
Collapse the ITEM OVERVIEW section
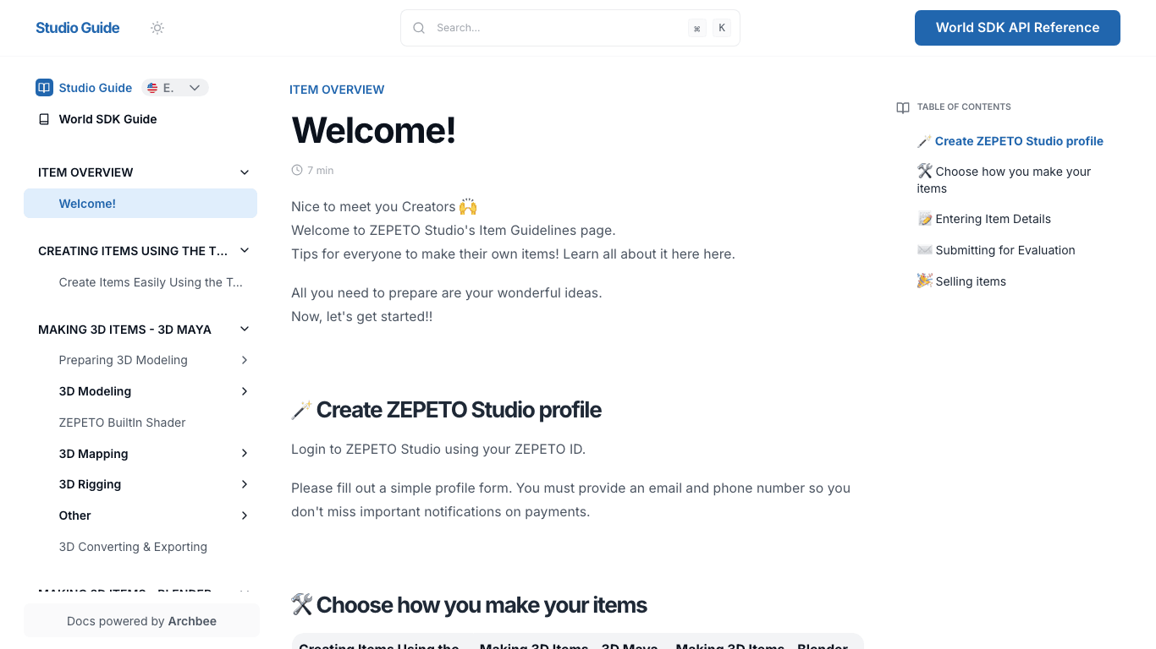coord(244,172)
